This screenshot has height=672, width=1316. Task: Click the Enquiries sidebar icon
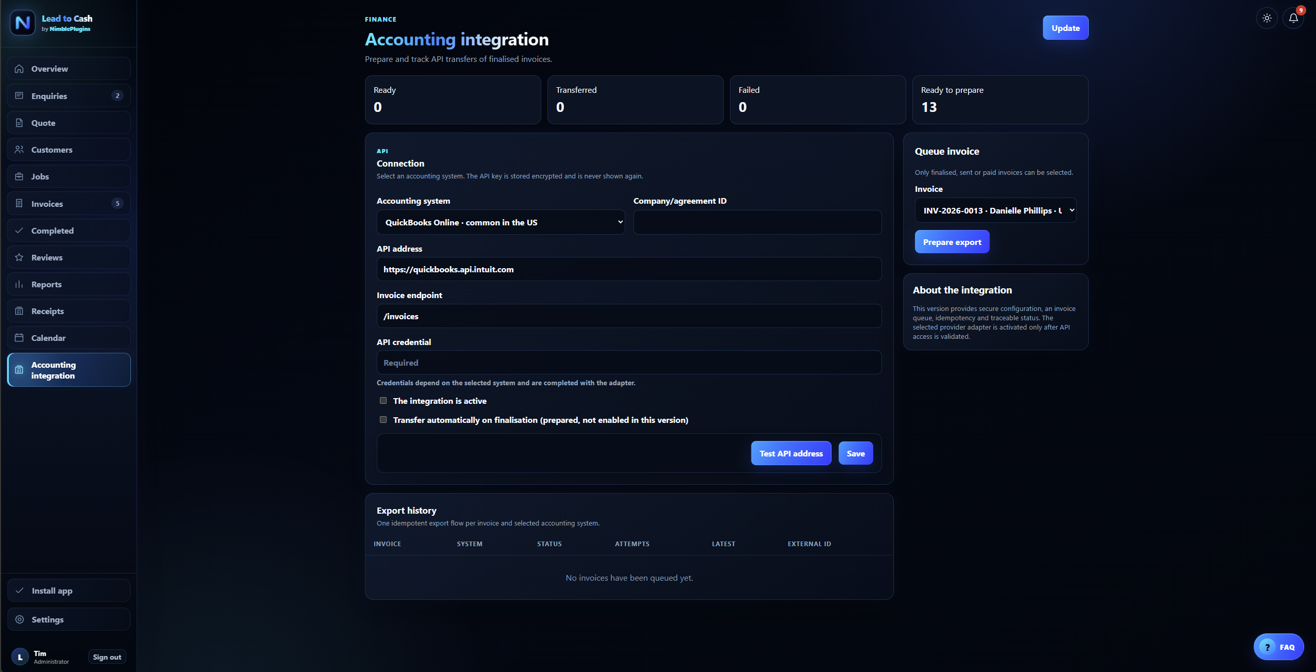point(19,95)
